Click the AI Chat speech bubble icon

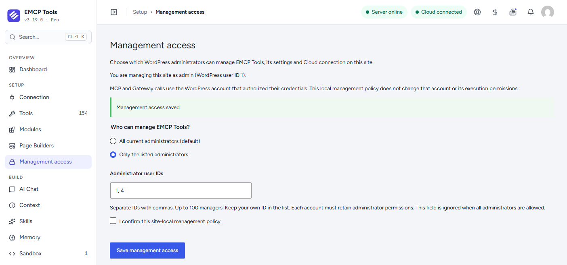pos(12,189)
